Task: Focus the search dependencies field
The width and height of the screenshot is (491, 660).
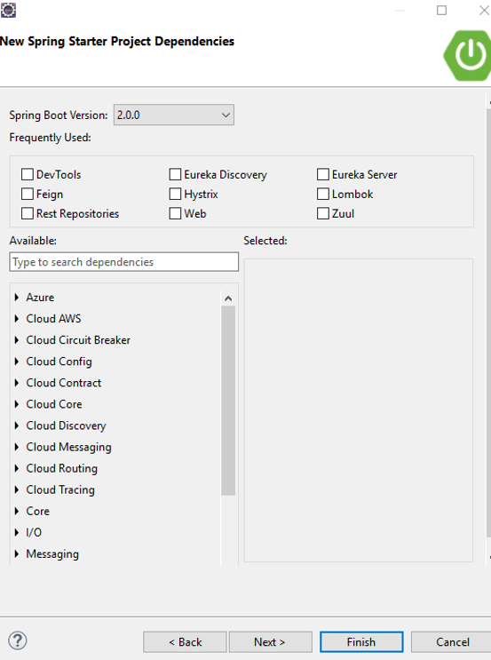Action: [x=123, y=262]
